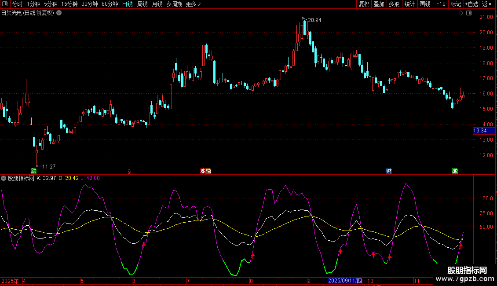The height and width of the screenshot is (286, 497).
Task: Switch to 分时 intraday view
Action: click(17, 4)
